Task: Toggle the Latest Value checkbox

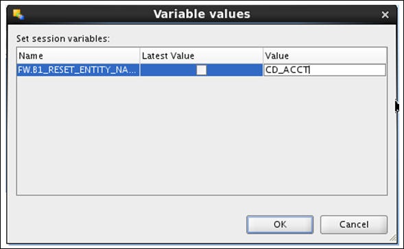Action: tap(202, 70)
